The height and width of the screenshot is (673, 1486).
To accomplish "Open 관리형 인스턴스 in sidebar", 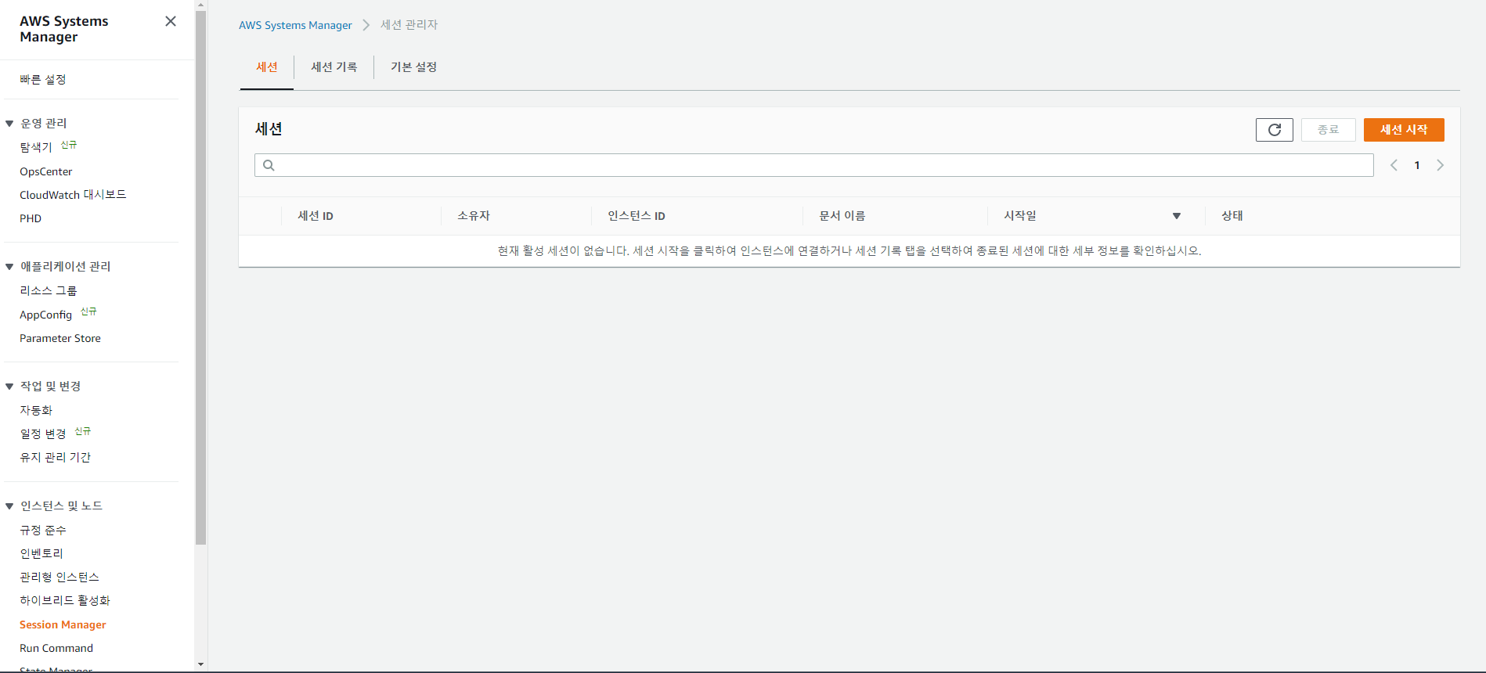I will click(x=60, y=578).
